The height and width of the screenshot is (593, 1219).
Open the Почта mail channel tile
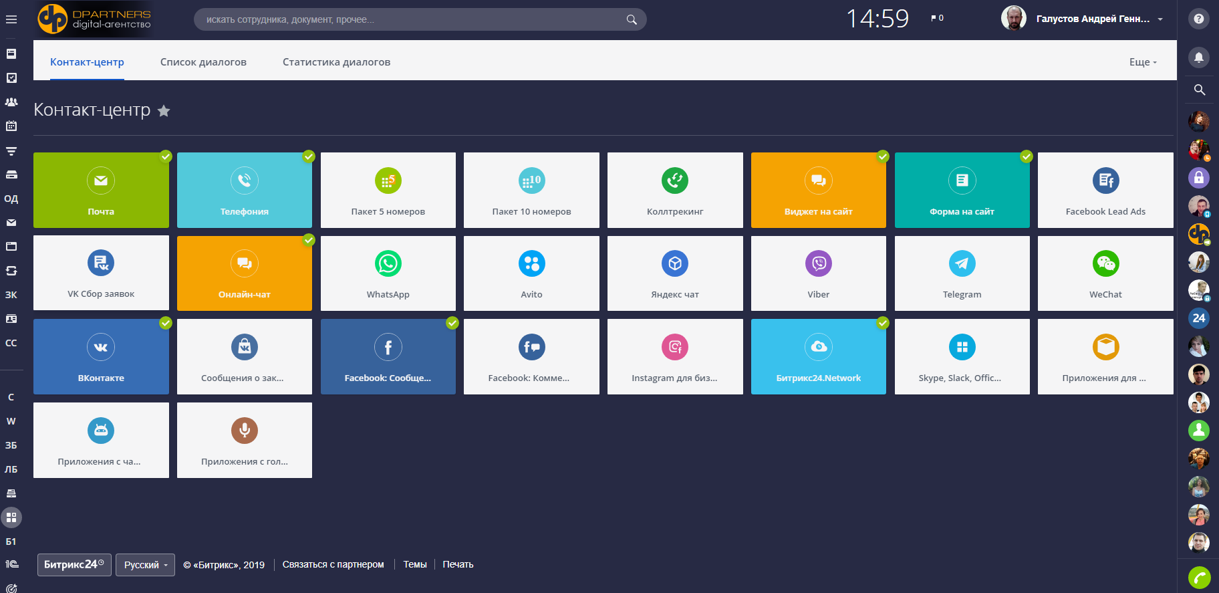(101, 190)
